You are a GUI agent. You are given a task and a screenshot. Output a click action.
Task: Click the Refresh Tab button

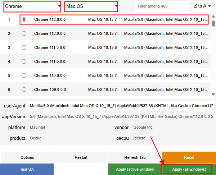point(135,157)
